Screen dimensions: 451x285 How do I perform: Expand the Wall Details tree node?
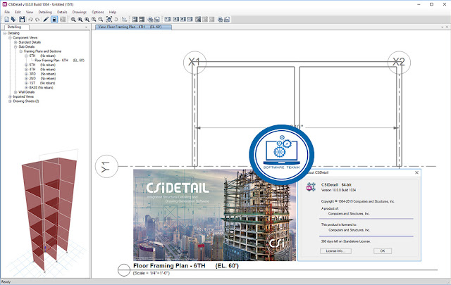(16, 92)
